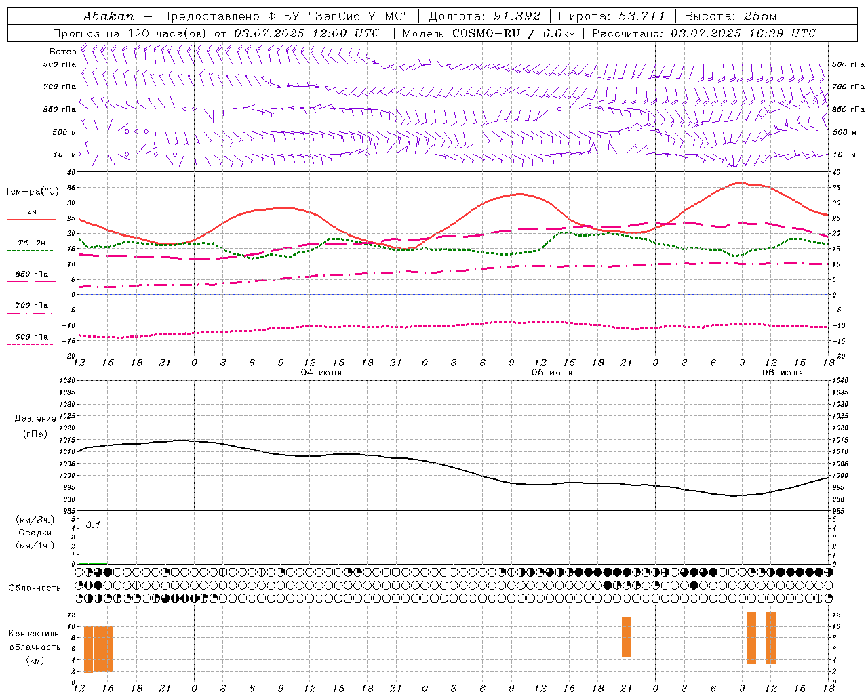The image size is (868, 694).
Task: Click the 04 июля date label
Action: pos(321,373)
